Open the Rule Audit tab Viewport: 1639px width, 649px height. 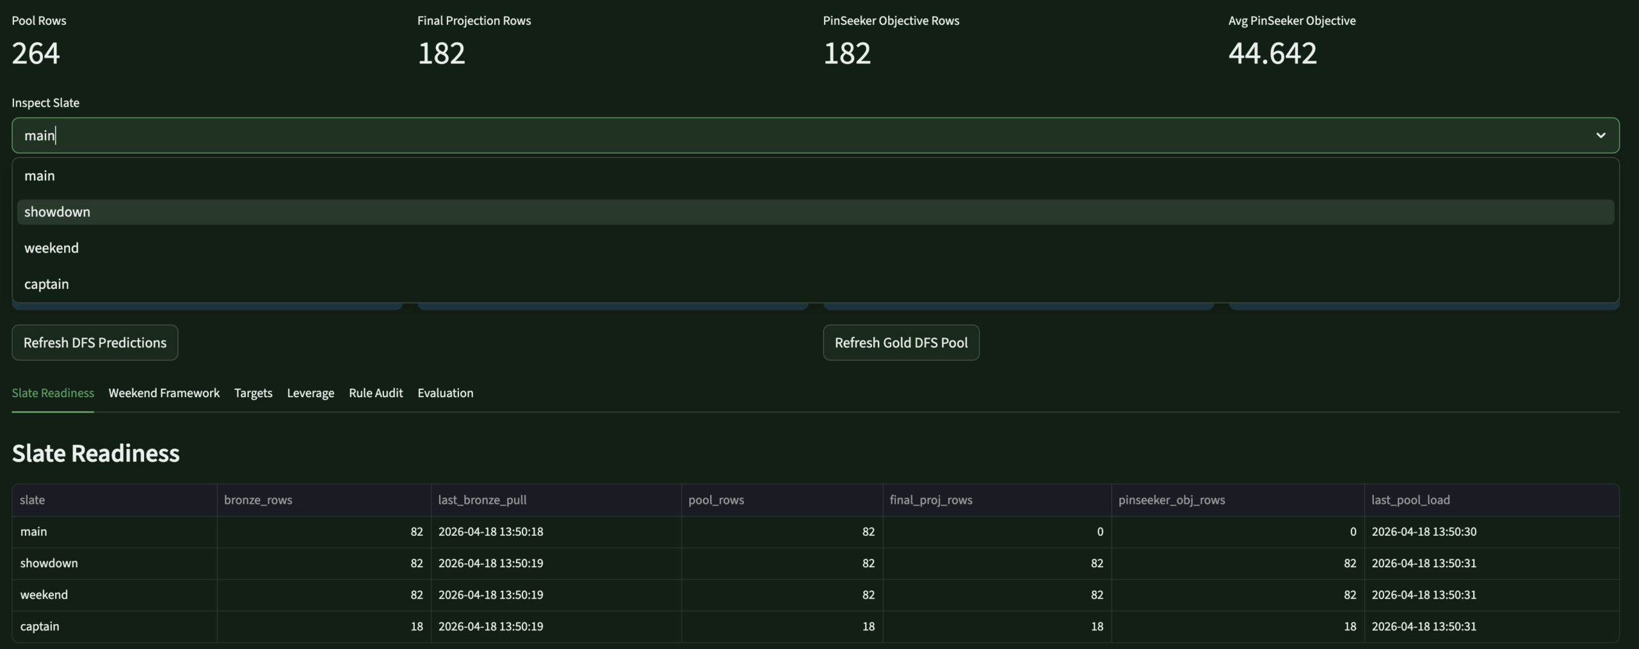375,393
